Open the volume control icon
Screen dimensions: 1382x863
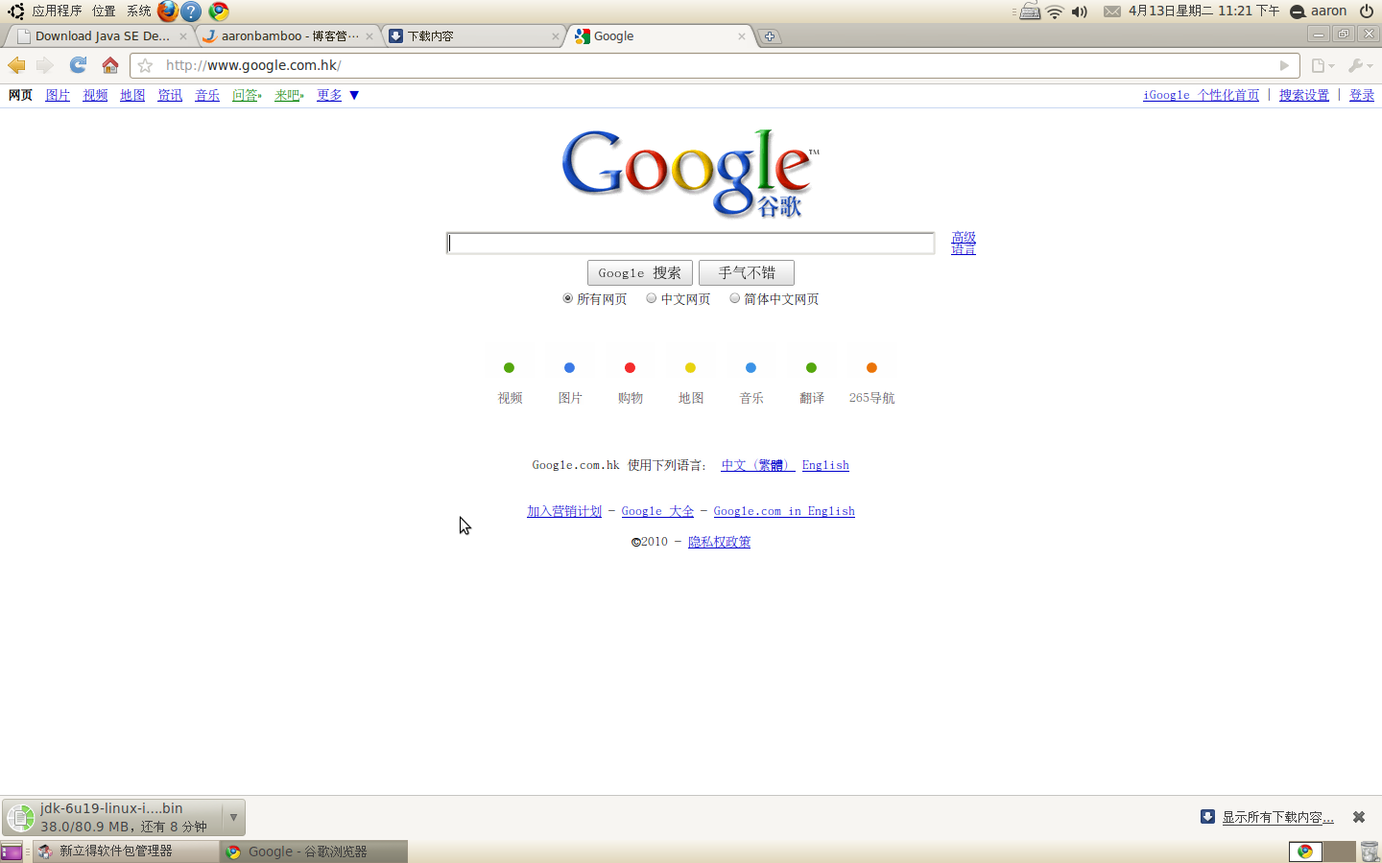pos(1080,12)
